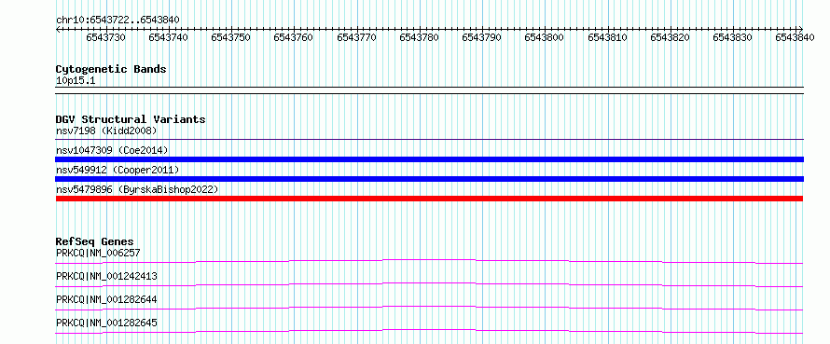Screen dimensions: 830x344
Task: Click the ruler's right arrow end
Action: [x=801, y=29]
